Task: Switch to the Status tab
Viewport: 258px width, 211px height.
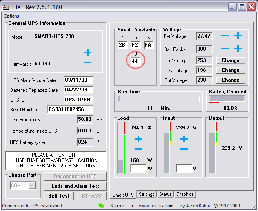Action: tap(165, 194)
